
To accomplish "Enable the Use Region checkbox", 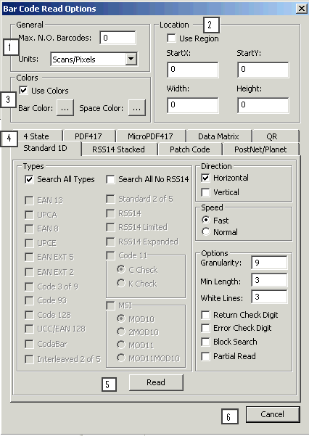I will click(x=172, y=38).
